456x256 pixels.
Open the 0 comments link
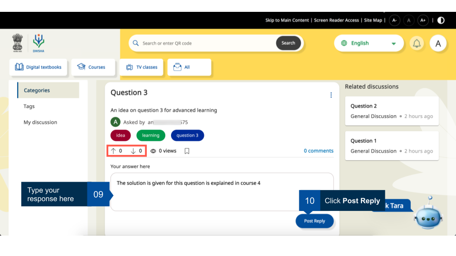(x=318, y=151)
